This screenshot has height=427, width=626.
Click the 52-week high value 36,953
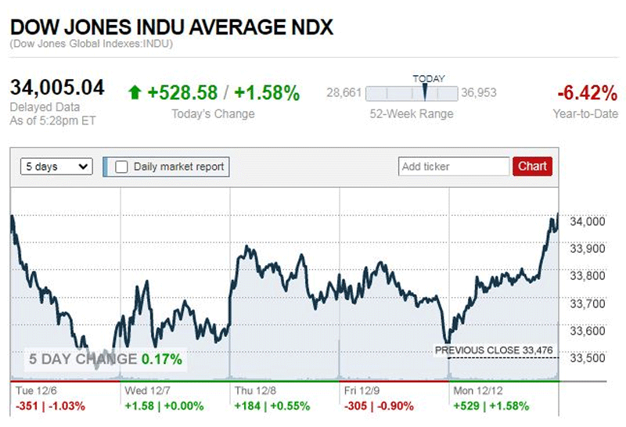479,93
